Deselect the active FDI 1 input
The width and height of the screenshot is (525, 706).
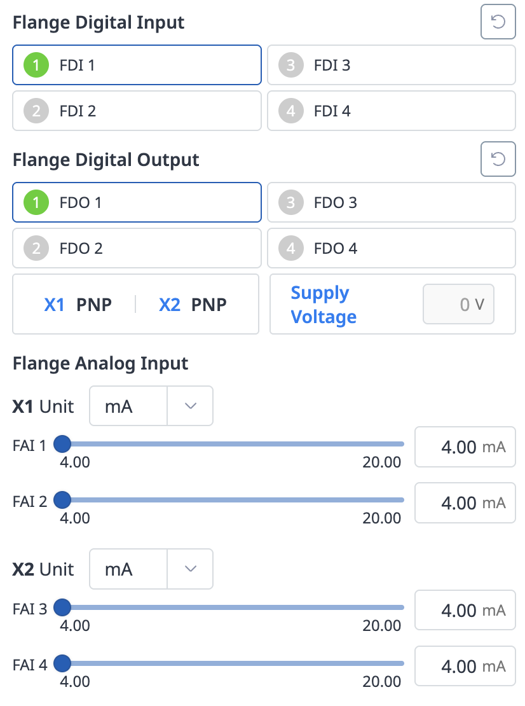(x=137, y=65)
